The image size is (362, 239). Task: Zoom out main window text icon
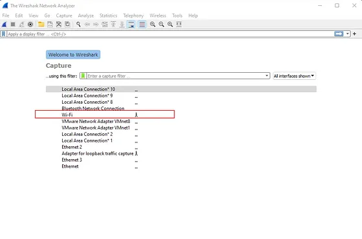(162, 24)
